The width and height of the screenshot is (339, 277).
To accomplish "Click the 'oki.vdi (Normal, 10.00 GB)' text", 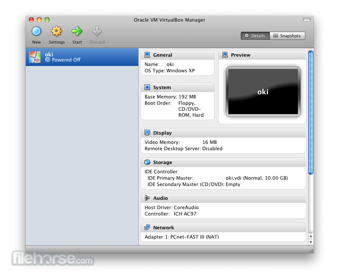I will click(x=257, y=178).
